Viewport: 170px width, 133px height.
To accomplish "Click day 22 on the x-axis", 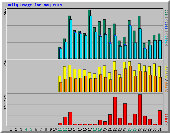I will [115, 129].
